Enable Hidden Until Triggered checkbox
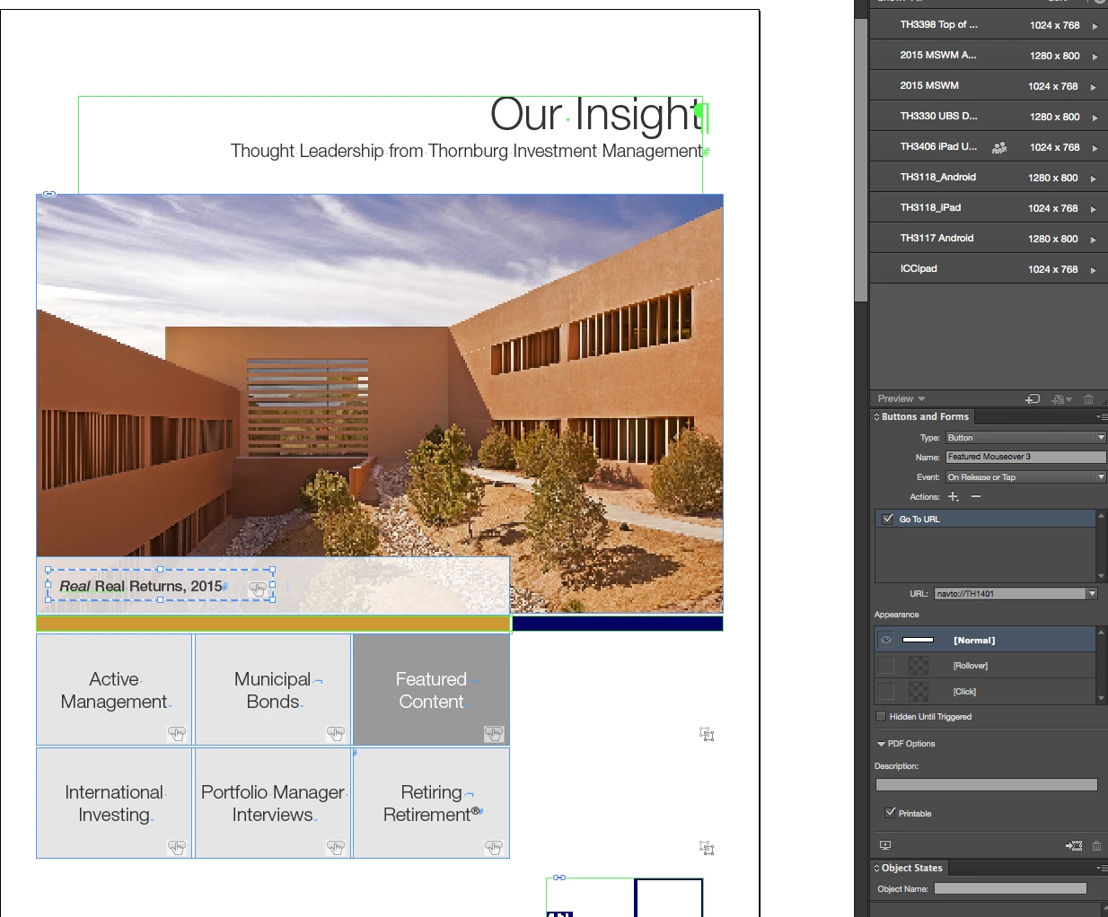The image size is (1108, 917). click(x=880, y=716)
